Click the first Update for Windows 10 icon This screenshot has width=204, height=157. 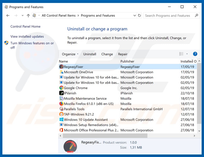click(61, 77)
